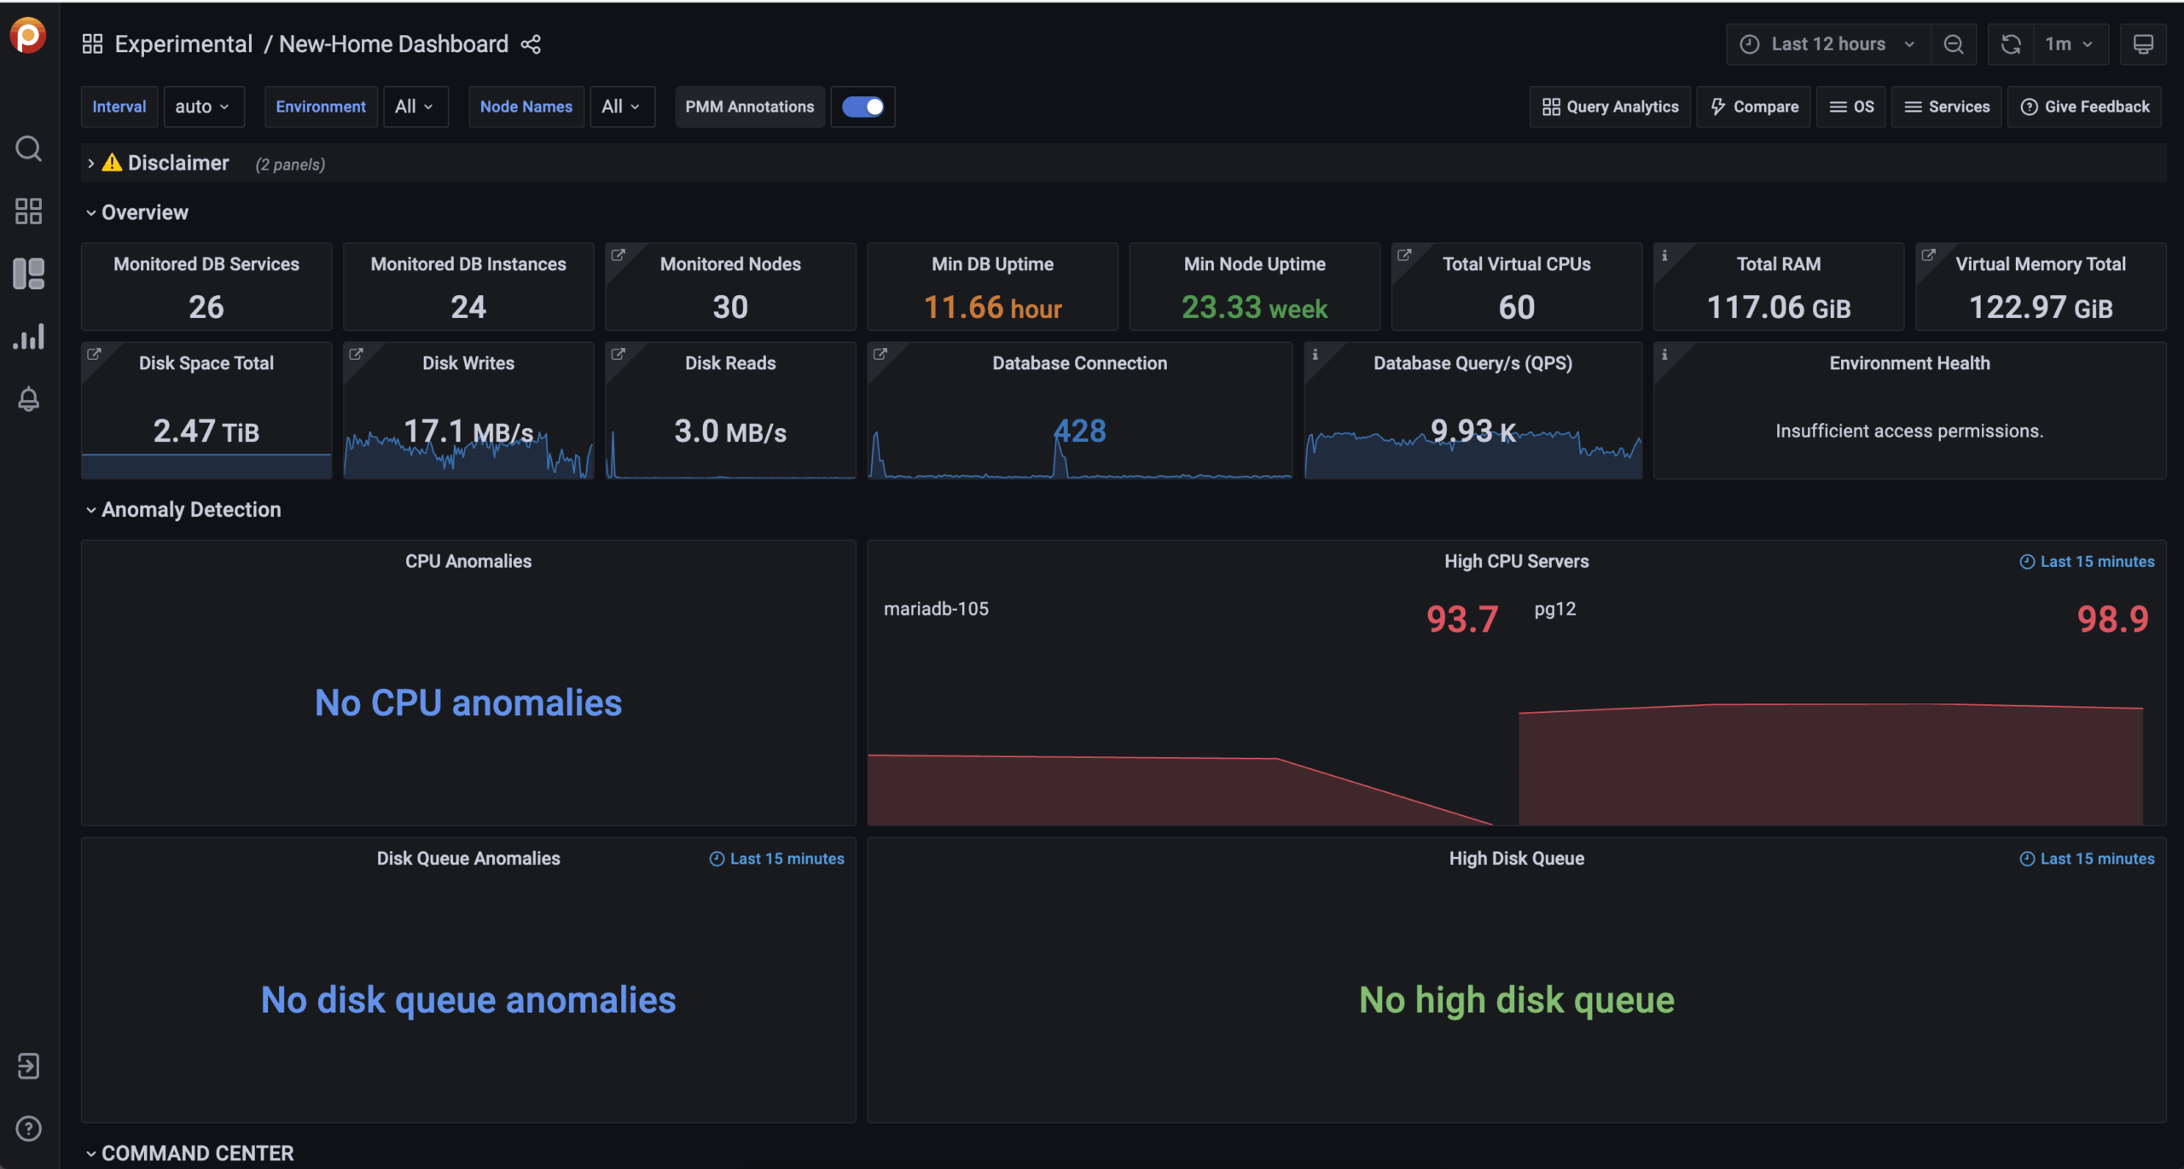The image size is (2184, 1169).
Task: Toggle the PMM Annotations switch
Action: 863,107
